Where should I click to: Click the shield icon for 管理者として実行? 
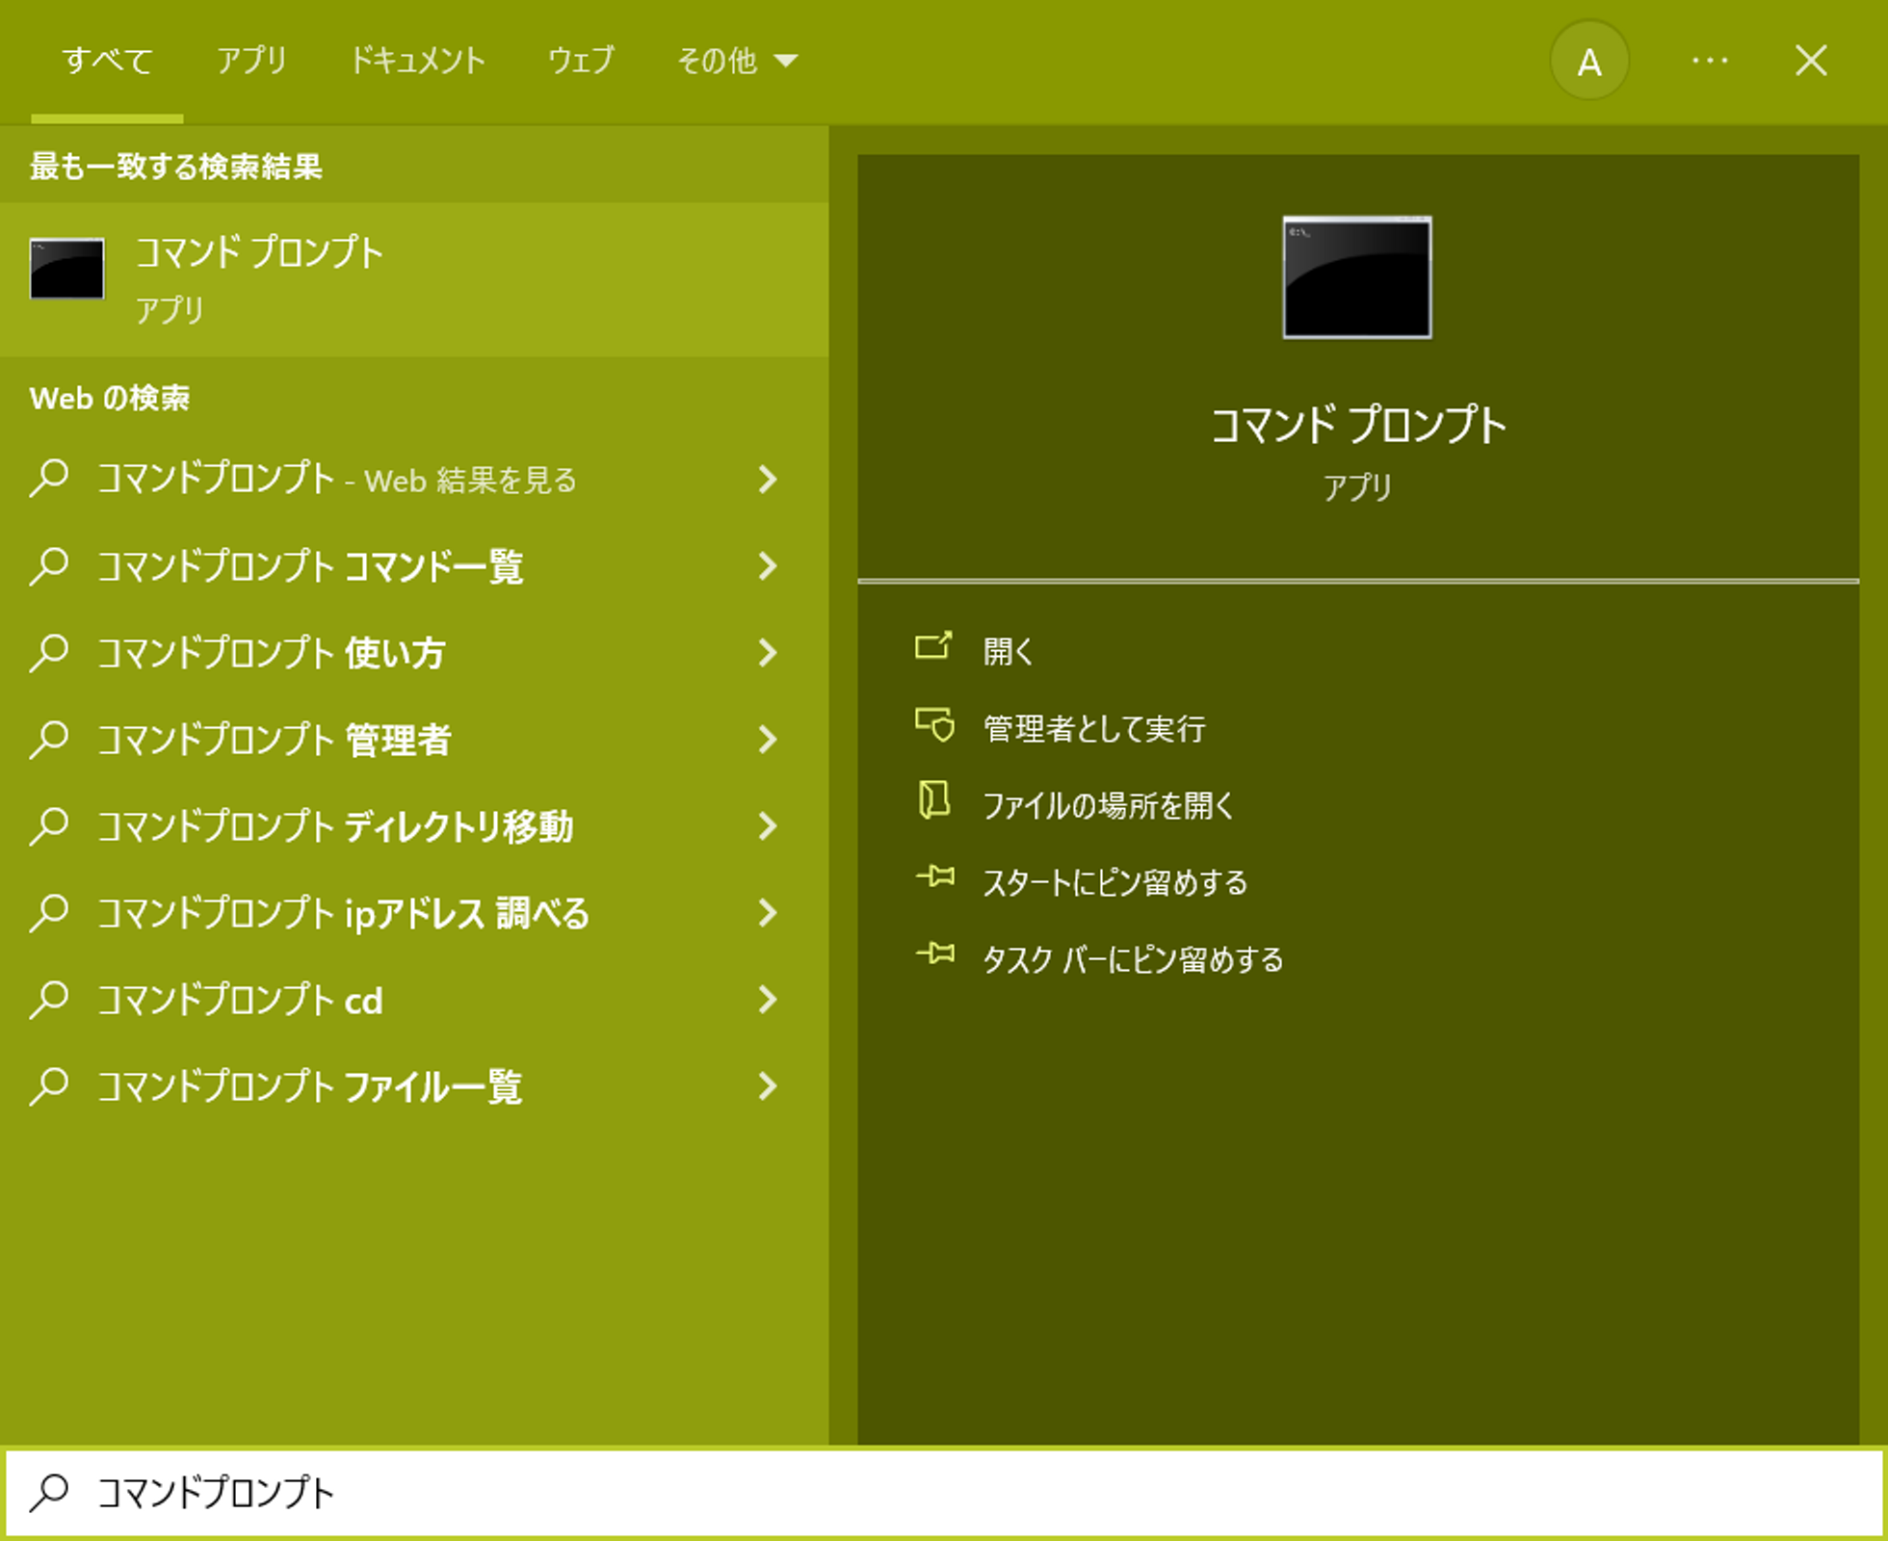[x=934, y=724]
